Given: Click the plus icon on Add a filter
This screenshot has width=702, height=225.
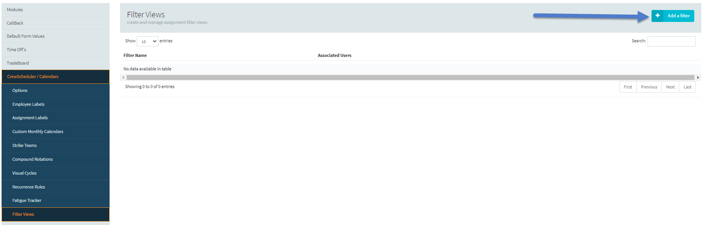Looking at the screenshot, I should point(658,16).
